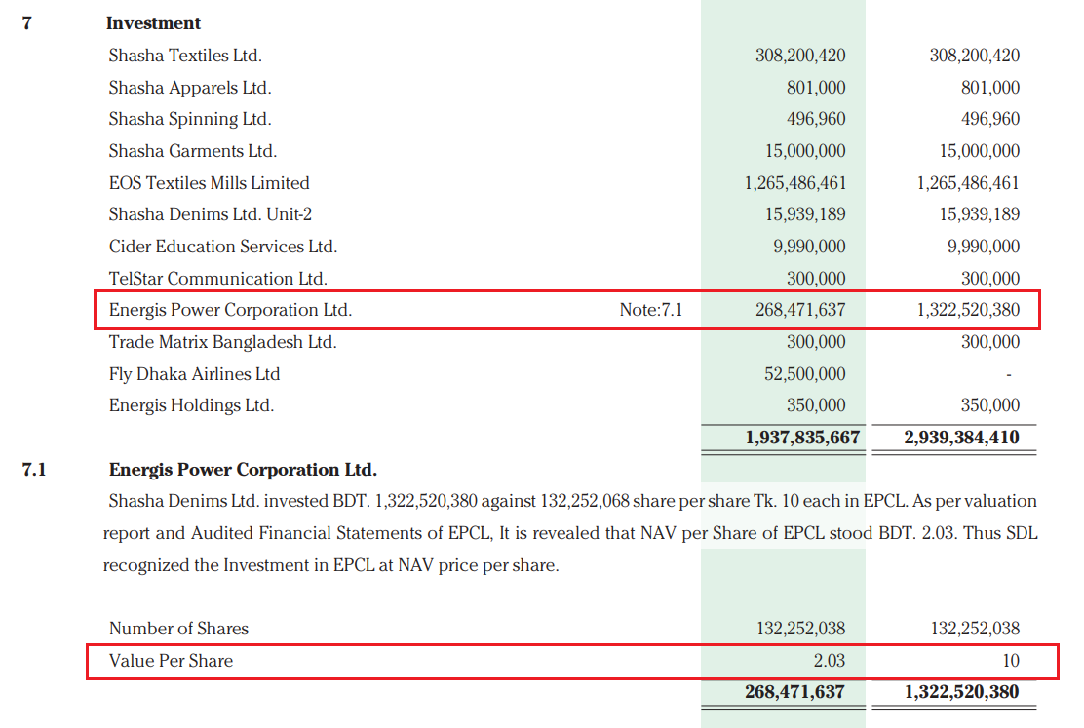1084x728 pixels.
Task: Click the total 1,937,835,667 in shaded column
Action: click(x=802, y=438)
